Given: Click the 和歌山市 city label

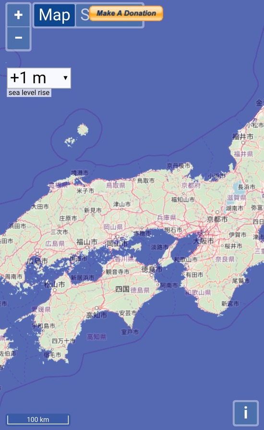Looking at the screenshot, I should click(x=186, y=259).
